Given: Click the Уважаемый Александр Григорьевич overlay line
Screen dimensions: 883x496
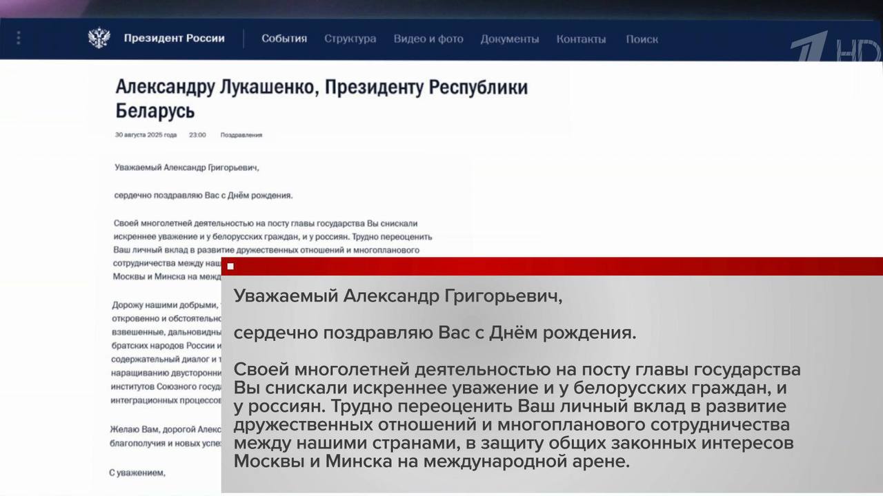Looking at the screenshot, I should tap(398, 296).
